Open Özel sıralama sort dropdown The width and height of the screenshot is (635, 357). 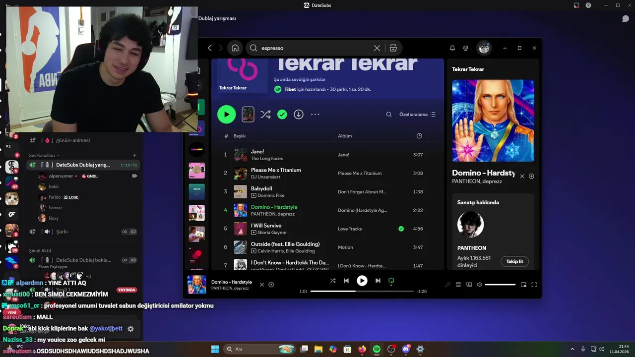(x=417, y=115)
